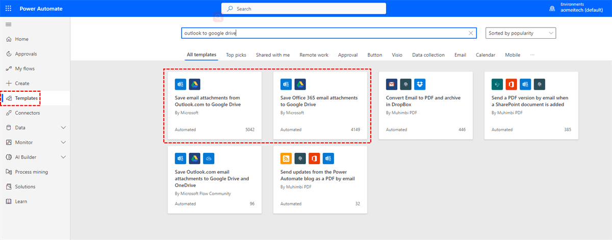Image resolution: width=612 pixels, height=240 pixels.
Task: Click the Environments globe icon
Action: (552, 9)
